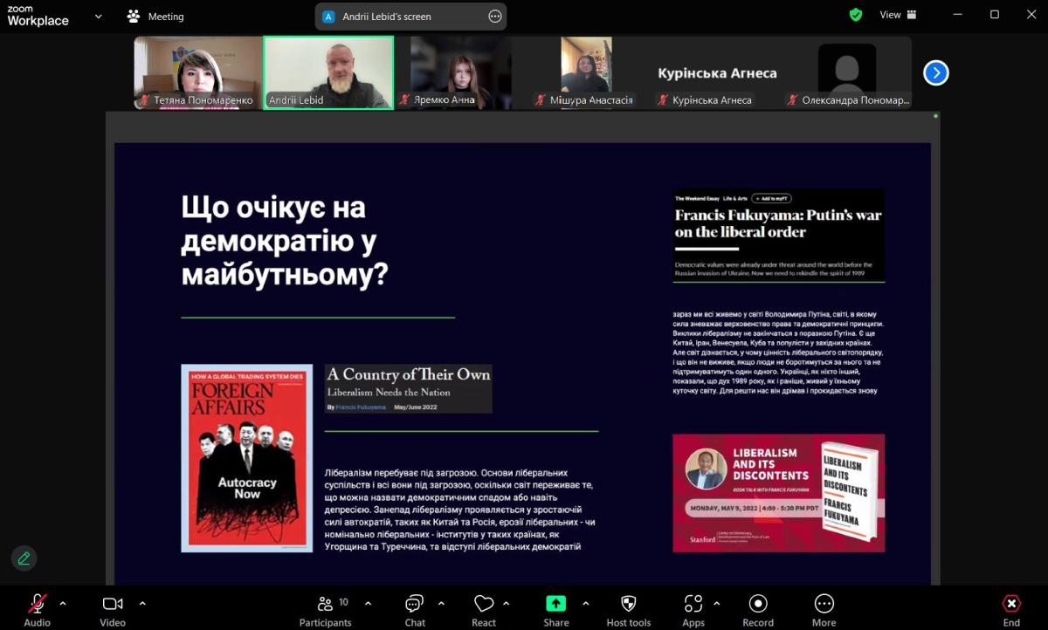Click the red End meeting button
Screen dimensions: 1048x630
click(x=1011, y=604)
